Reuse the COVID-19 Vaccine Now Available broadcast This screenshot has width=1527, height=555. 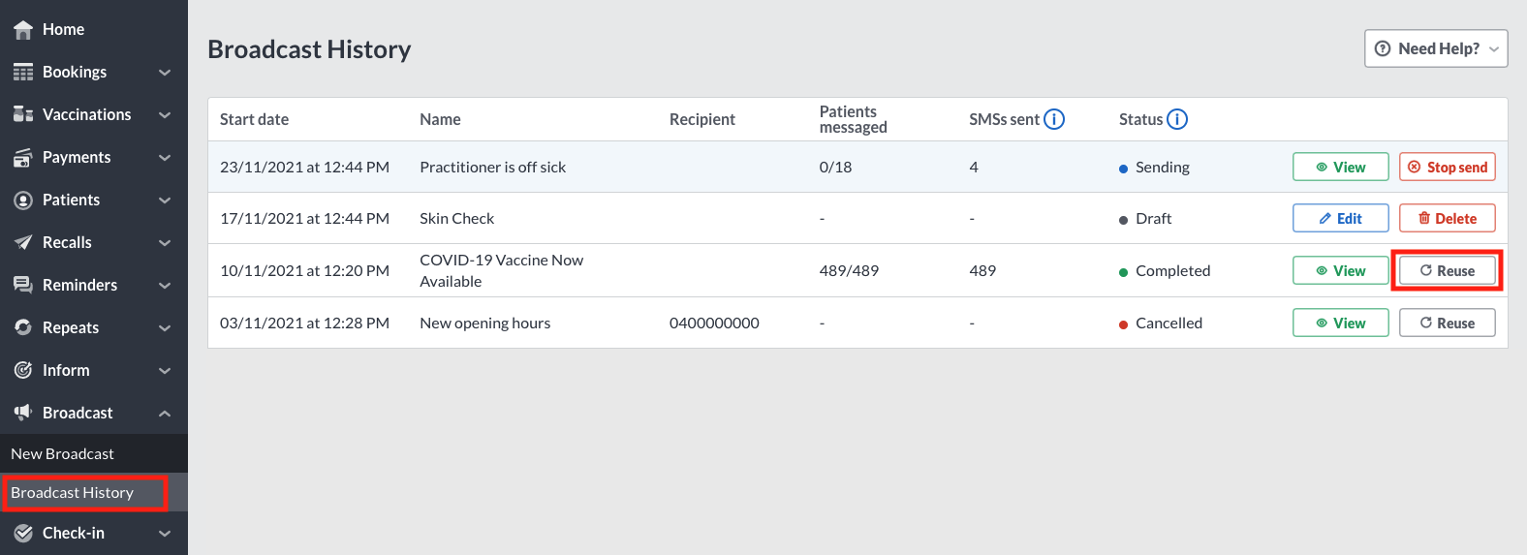tap(1447, 270)
